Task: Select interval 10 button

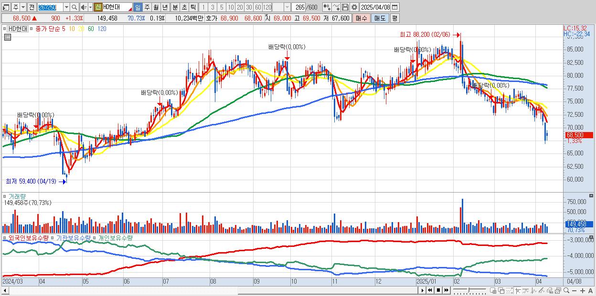Action: pos(231,7)
